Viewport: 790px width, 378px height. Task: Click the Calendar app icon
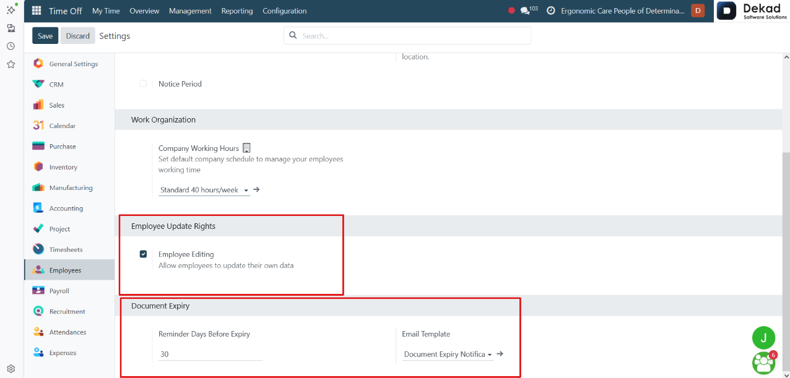38,126
